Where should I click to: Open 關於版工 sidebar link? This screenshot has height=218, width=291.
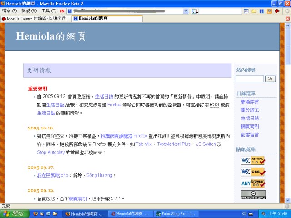point(250,110)
